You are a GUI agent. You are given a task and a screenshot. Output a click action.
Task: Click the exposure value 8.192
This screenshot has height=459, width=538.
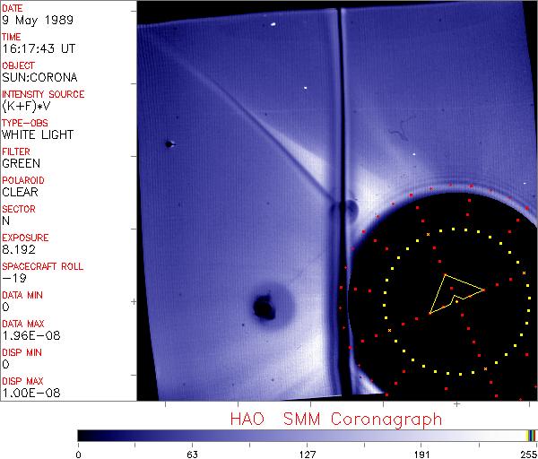19,249
